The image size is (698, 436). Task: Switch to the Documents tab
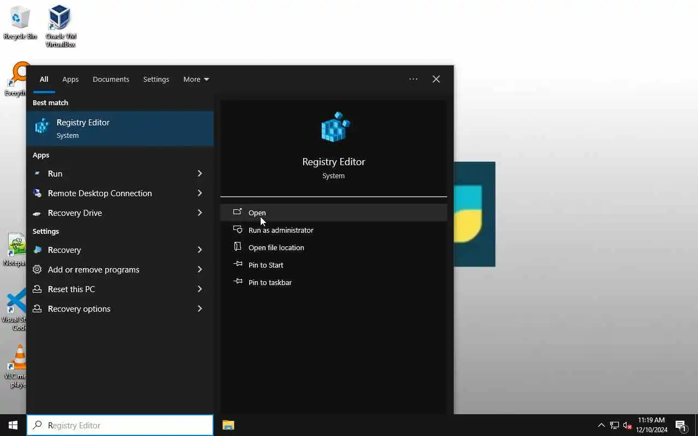111,79
